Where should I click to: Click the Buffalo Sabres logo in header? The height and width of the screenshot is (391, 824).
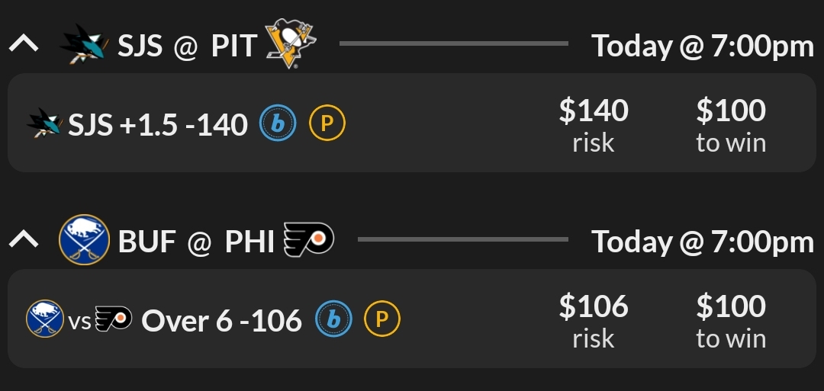pyautogui.click(x=84, y=239)
